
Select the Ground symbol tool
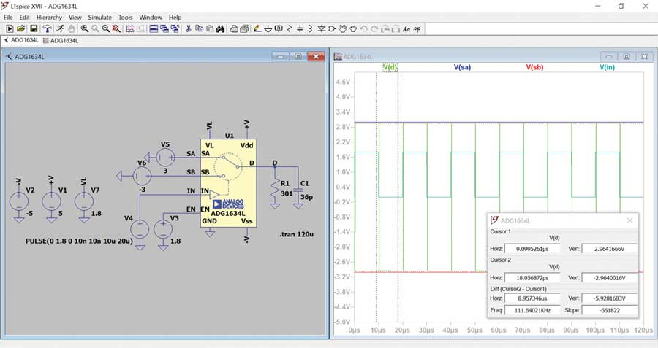(268, 28)
